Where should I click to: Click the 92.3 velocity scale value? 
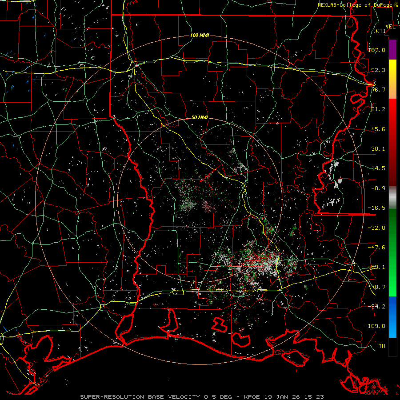point(378,70)
